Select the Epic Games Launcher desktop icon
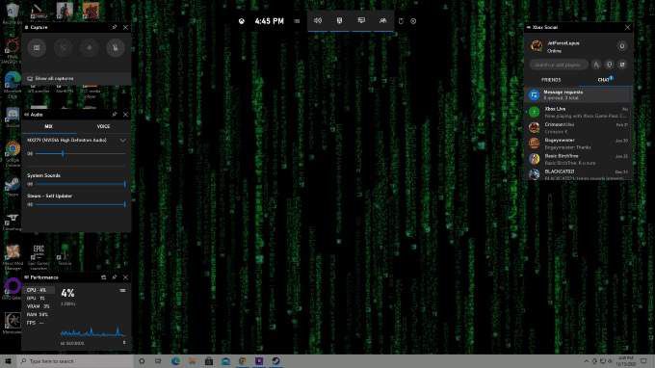This screenshot has height=368, width=655. (x=39, y=256)
